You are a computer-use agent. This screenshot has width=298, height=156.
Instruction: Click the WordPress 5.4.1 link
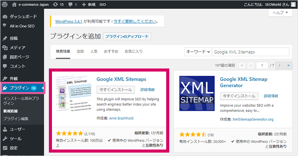point(69,21)
